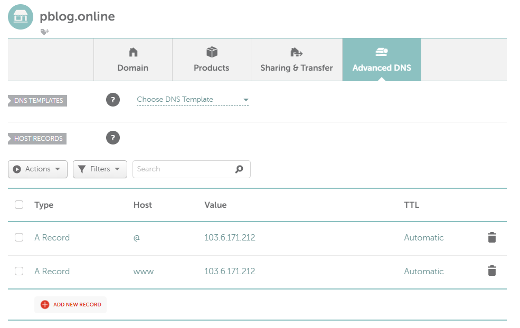Image resolution: width=520 pixels, height=328 pixels.
Task: Toggle the select-all checkbox in the table header
Action: coord(19,205)
